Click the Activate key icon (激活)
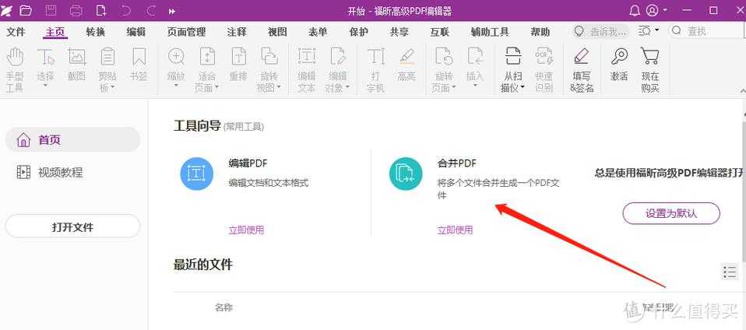746x330 pixels. pyautogui.click(x=619, y=64)
